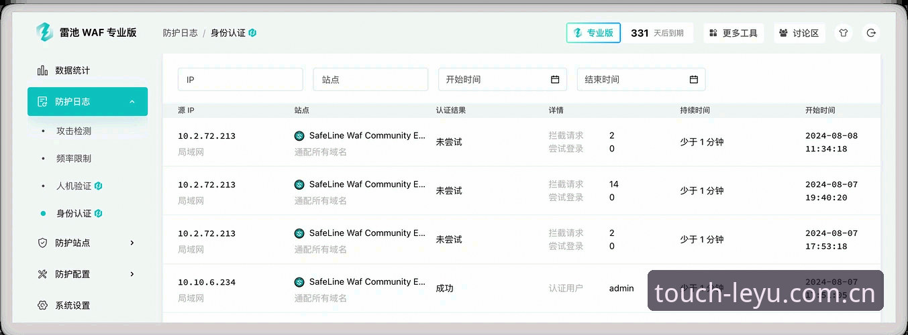Click 防护日志 breadcrumb link
This screenshot has width=908, height=335.
click(x=180, y=33)
